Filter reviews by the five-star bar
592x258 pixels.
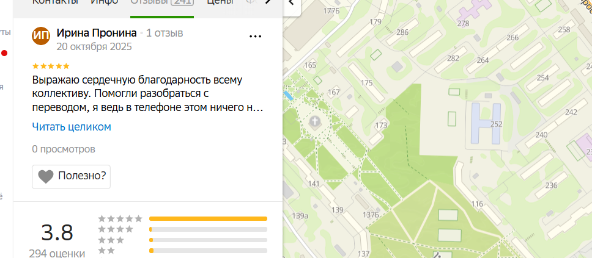[x=208, y=218]
